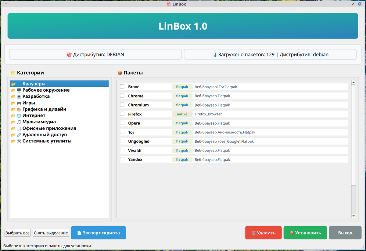Click the gray Выход button
Image resolution: width=366 pixels, height=251 pixels.
[x=345, y=233]
